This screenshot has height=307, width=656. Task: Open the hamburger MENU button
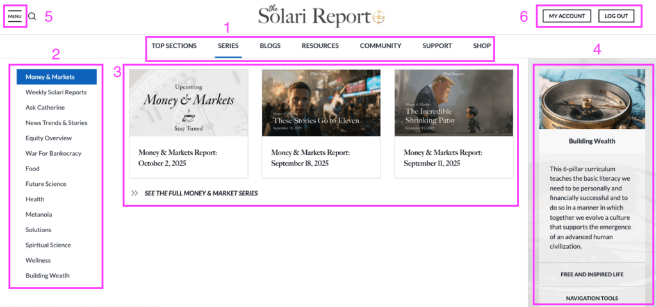pyautogui.click(x=15, y=17)
